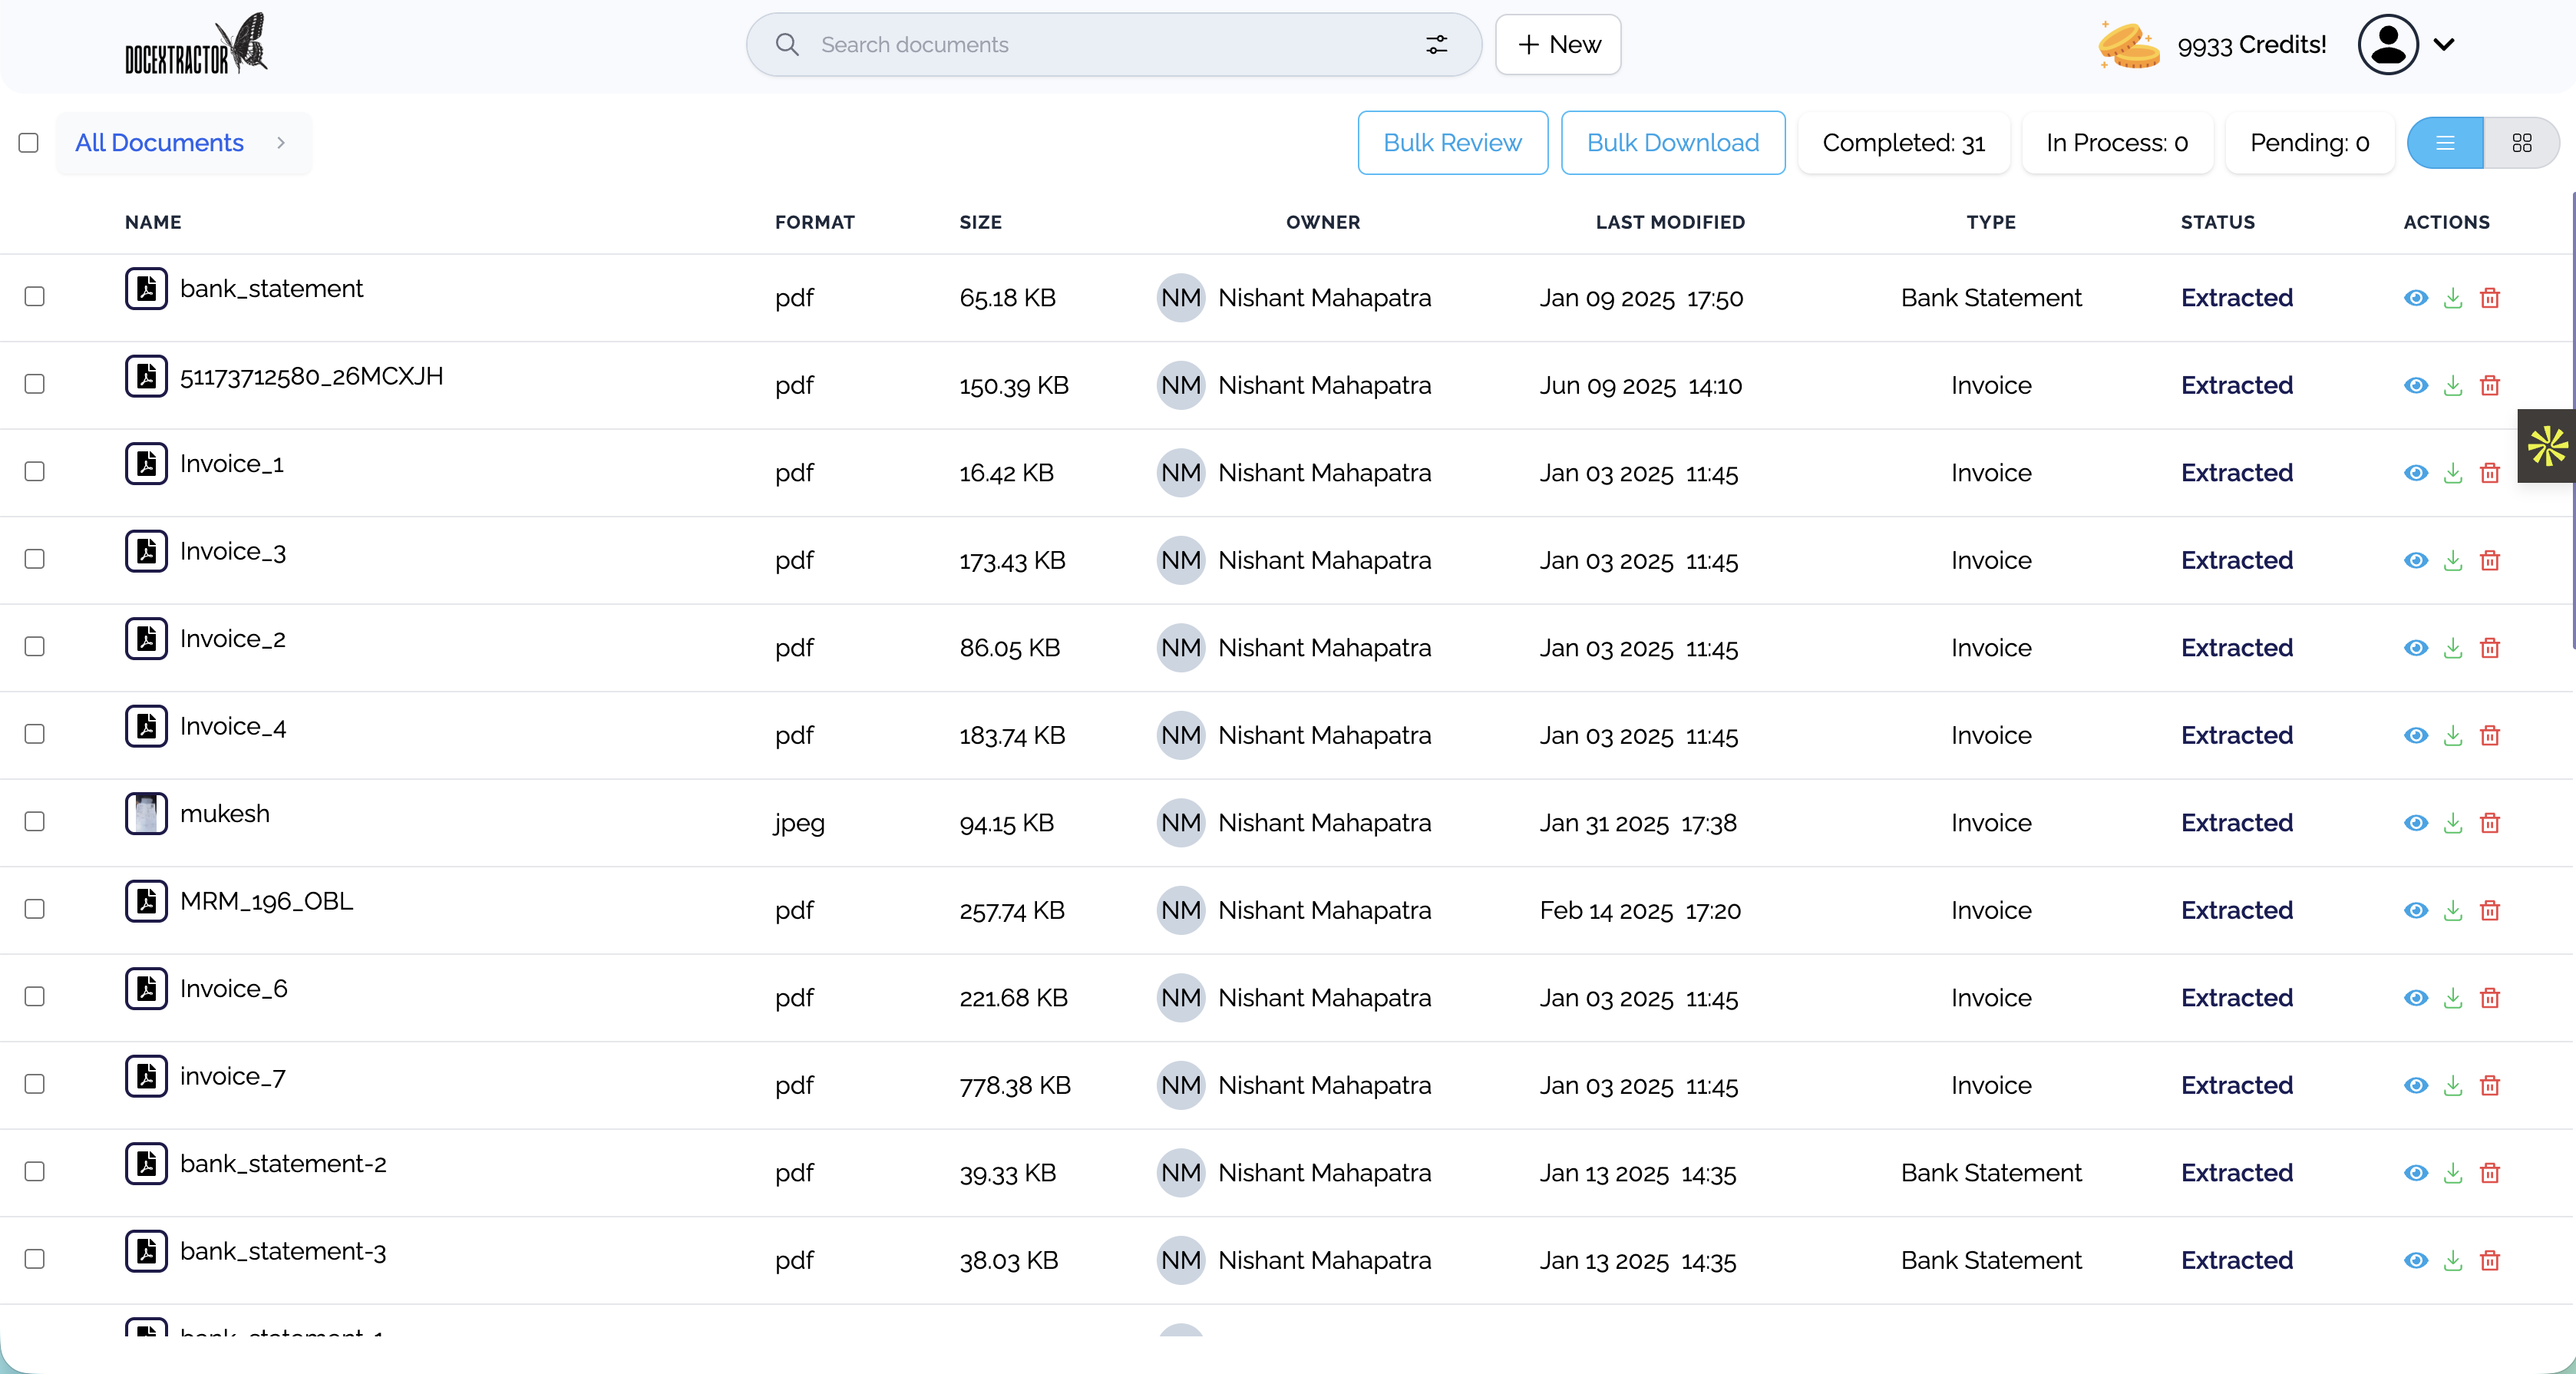Tick the checkbox for bank_statement-2
The width and height of the screenshot is (2576, 1374).
click(35, 1171)
